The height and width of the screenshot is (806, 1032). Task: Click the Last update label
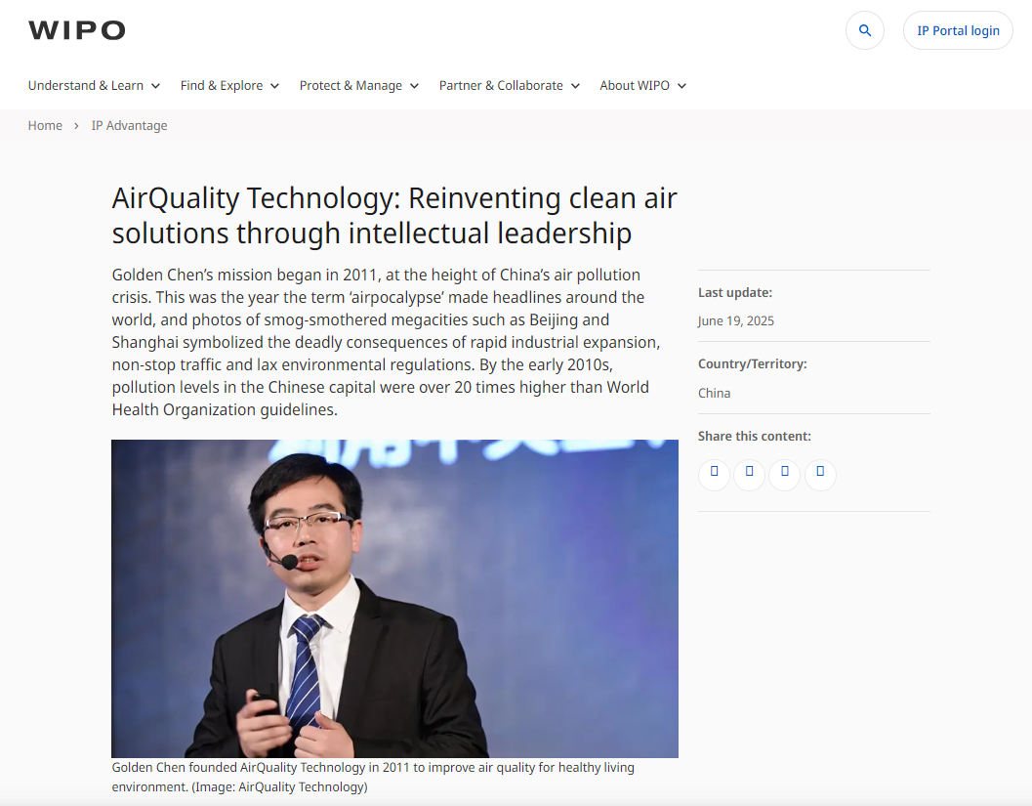pos(735,292)
